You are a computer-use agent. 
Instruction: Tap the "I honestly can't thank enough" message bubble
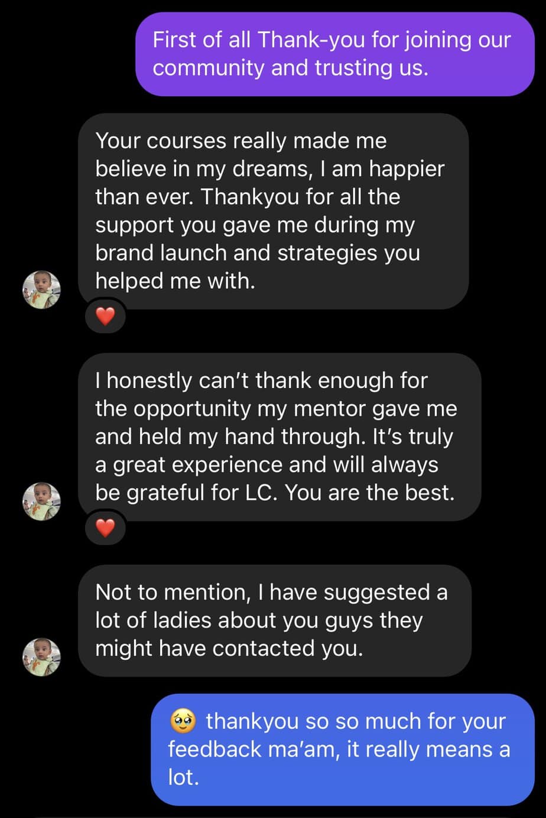point(279,437)
